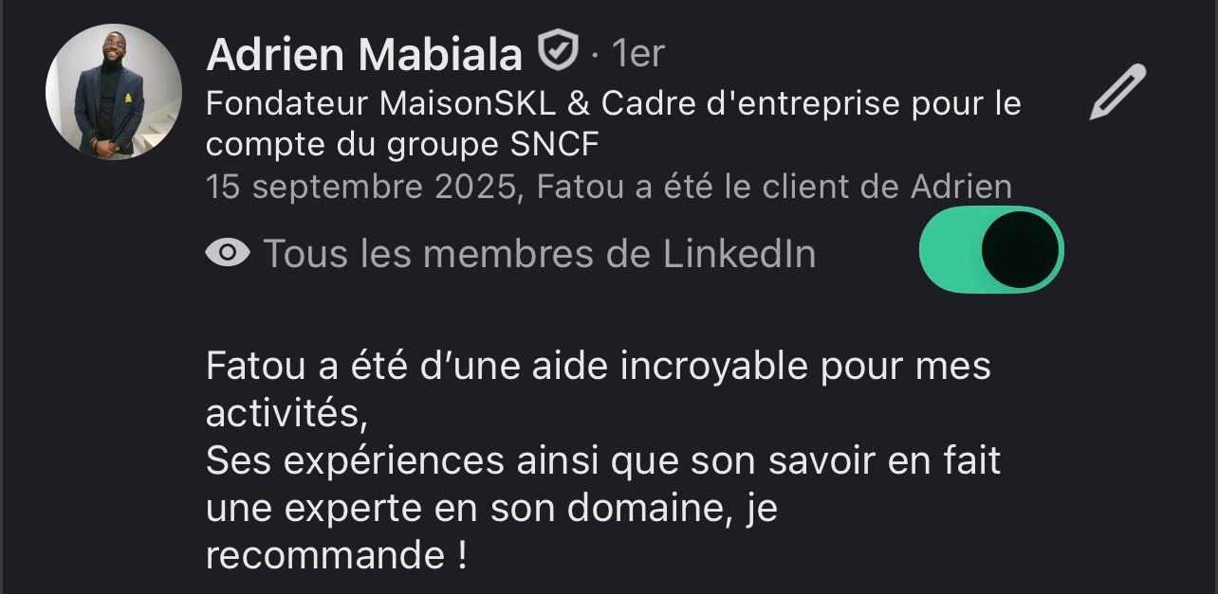Click the eye icon beside the visibility setting

(x=228, y=252)
